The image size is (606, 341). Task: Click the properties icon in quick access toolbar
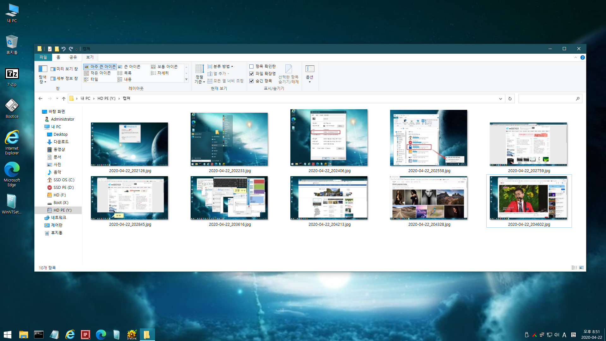click(x=50, y=49)
